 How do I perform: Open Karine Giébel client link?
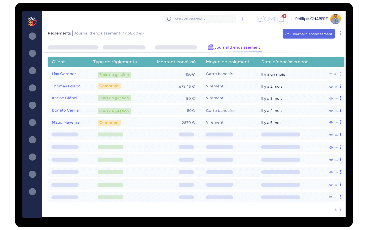(x=64, y=98)
